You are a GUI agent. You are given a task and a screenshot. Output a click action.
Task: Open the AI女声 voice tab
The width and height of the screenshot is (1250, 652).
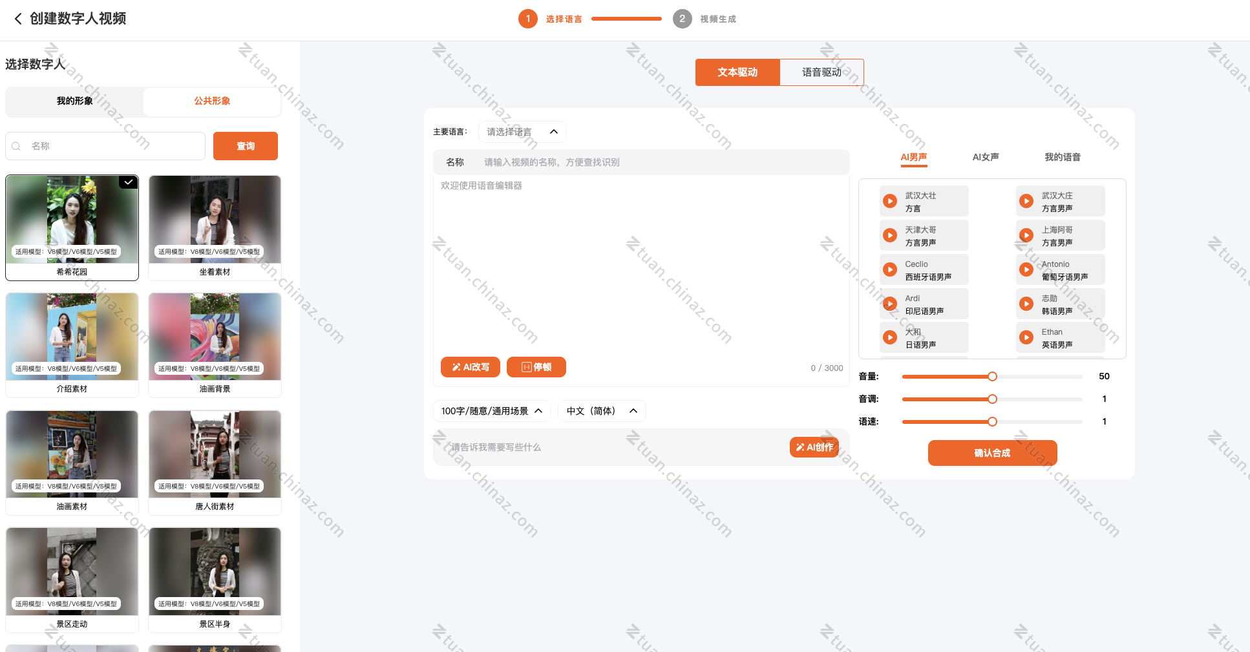coord(986,157)
